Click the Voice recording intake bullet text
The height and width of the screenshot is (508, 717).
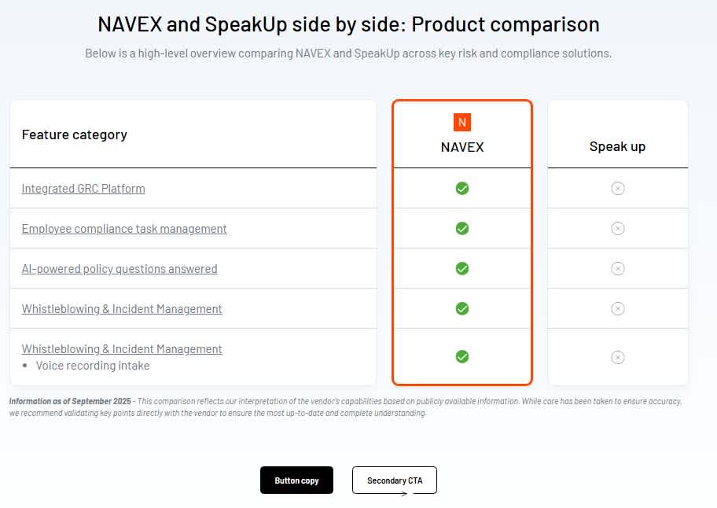pos(93,366)
